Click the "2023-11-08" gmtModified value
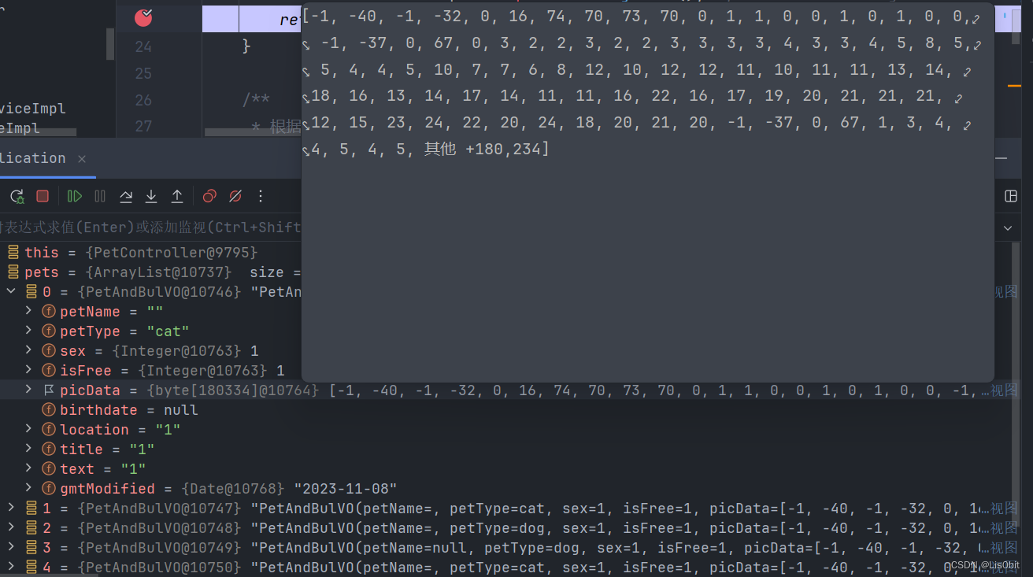 click(345, 489)
